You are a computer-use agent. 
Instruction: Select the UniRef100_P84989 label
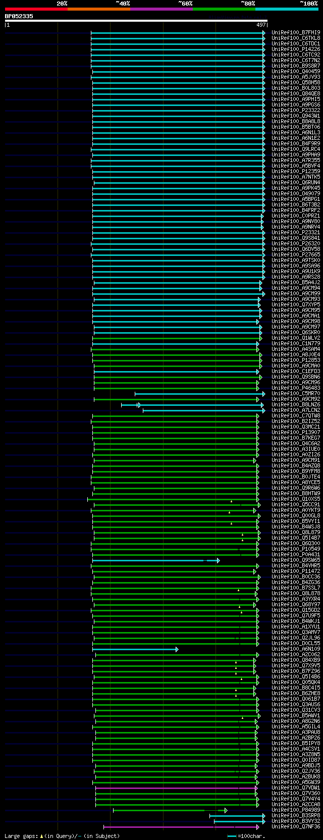pyautogui.click(x=296, y=810)
